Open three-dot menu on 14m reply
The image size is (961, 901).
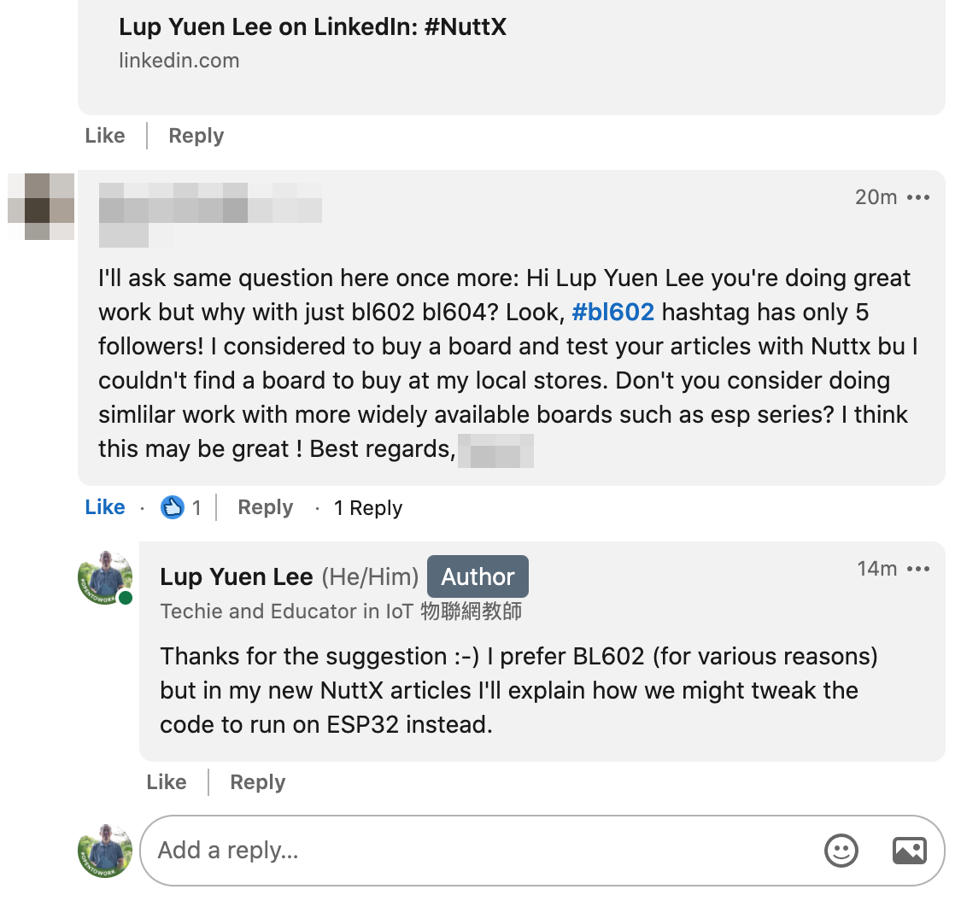pos(918,570)
